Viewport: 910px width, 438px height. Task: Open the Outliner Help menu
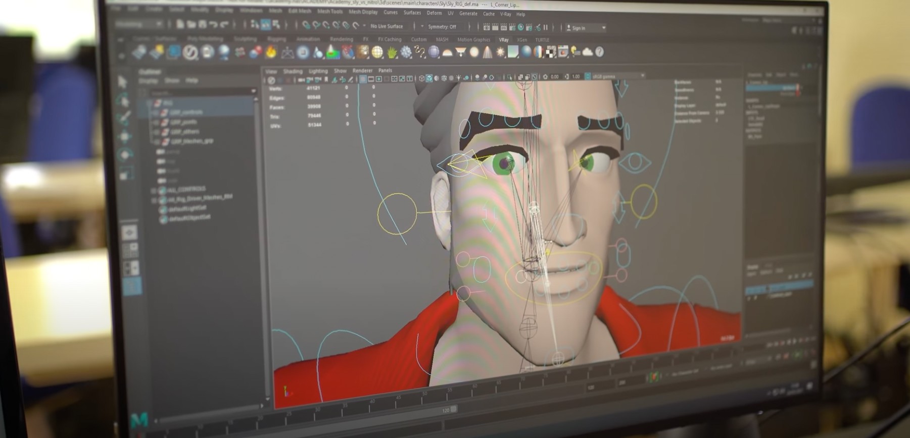191,80
